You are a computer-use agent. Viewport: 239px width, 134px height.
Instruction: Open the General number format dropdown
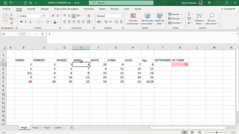tap(121, 16)
